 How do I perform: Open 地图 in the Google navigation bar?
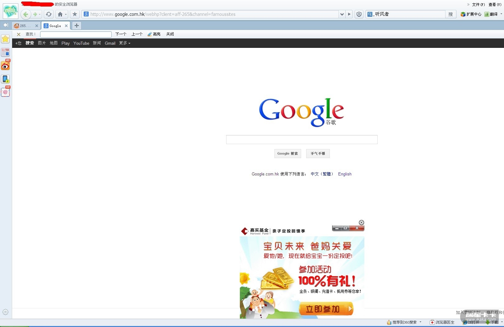tap(54, 43)
